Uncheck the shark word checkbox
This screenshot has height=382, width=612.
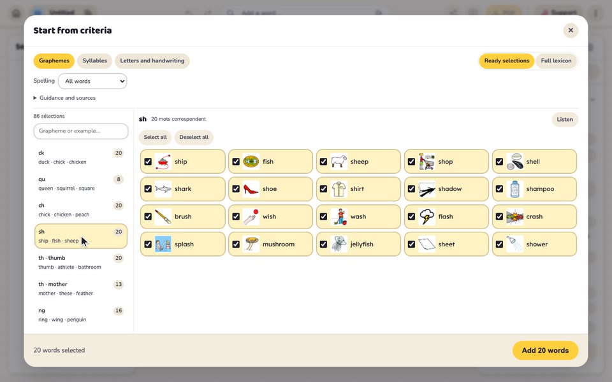click(x=148, y=189)
